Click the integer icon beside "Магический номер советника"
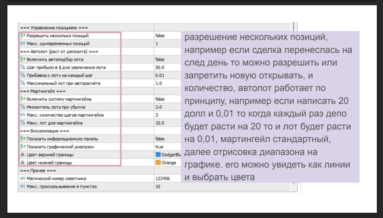 coord(22,178)
